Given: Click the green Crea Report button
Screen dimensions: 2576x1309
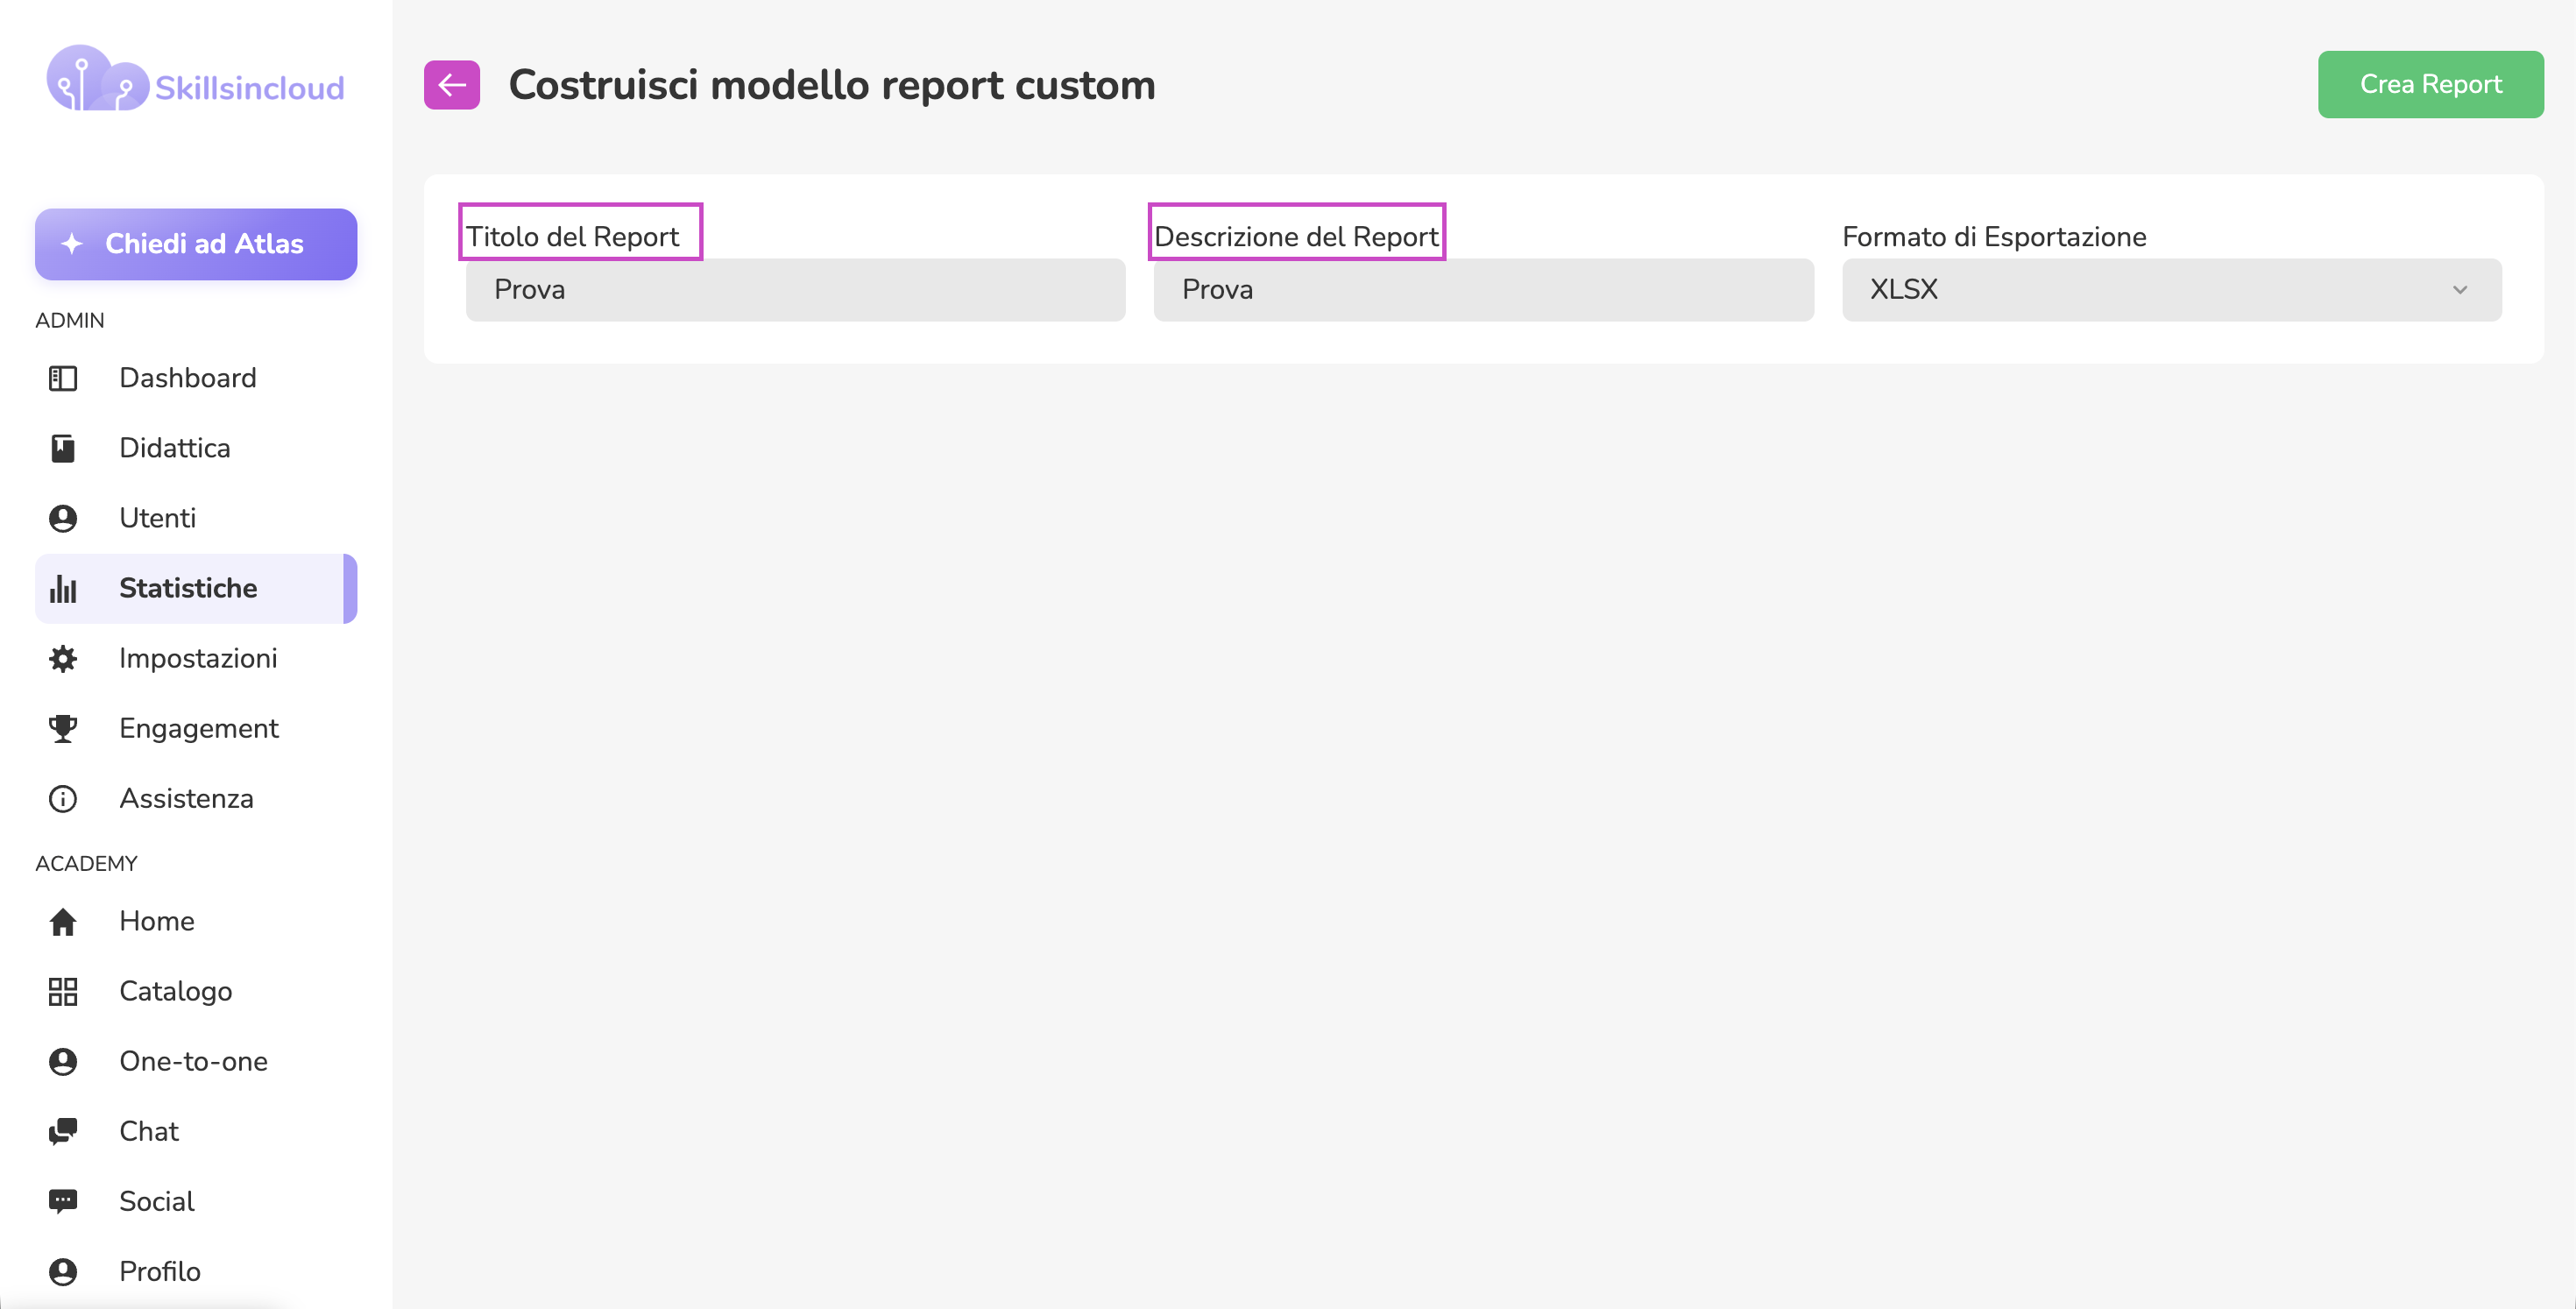Looking at the screenshot, I should point(2430,84).
